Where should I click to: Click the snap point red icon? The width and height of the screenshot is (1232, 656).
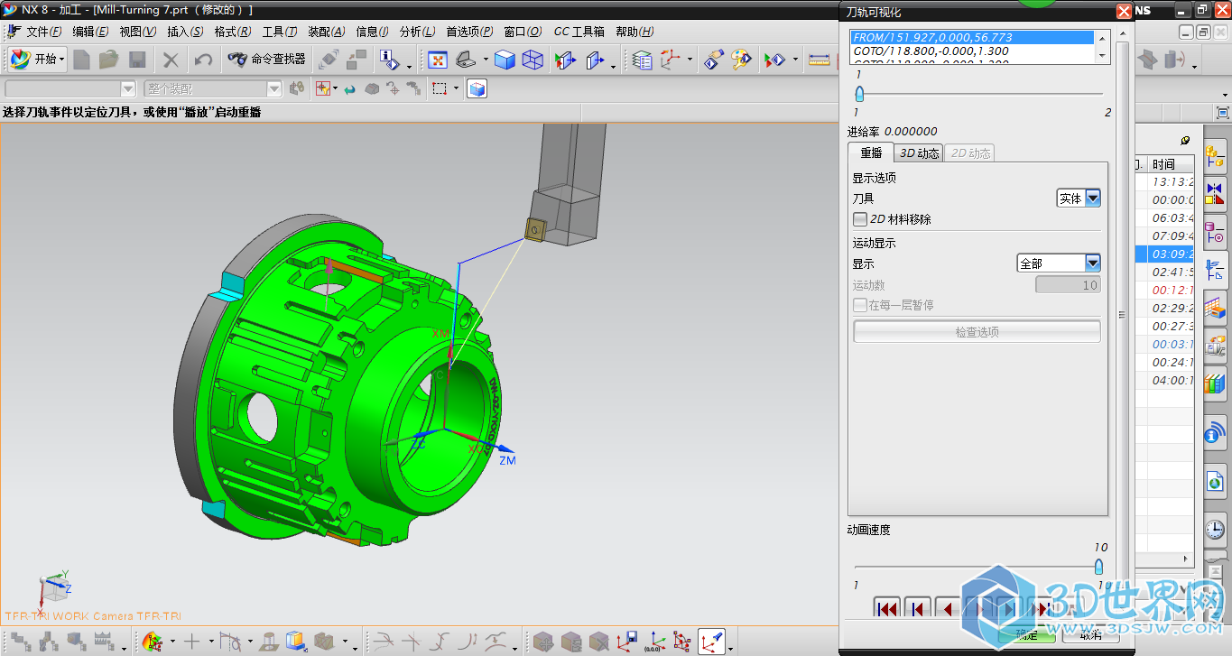click(322, 89)
